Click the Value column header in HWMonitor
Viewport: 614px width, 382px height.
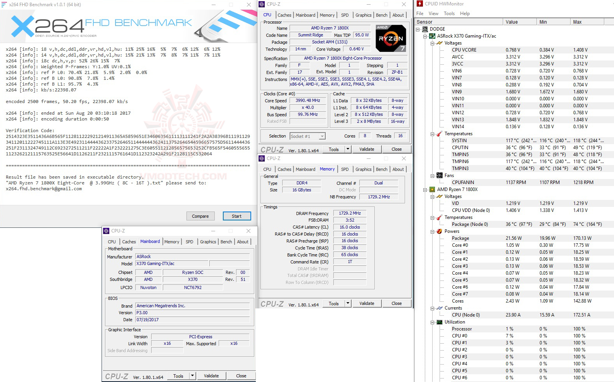click(520, 22)
